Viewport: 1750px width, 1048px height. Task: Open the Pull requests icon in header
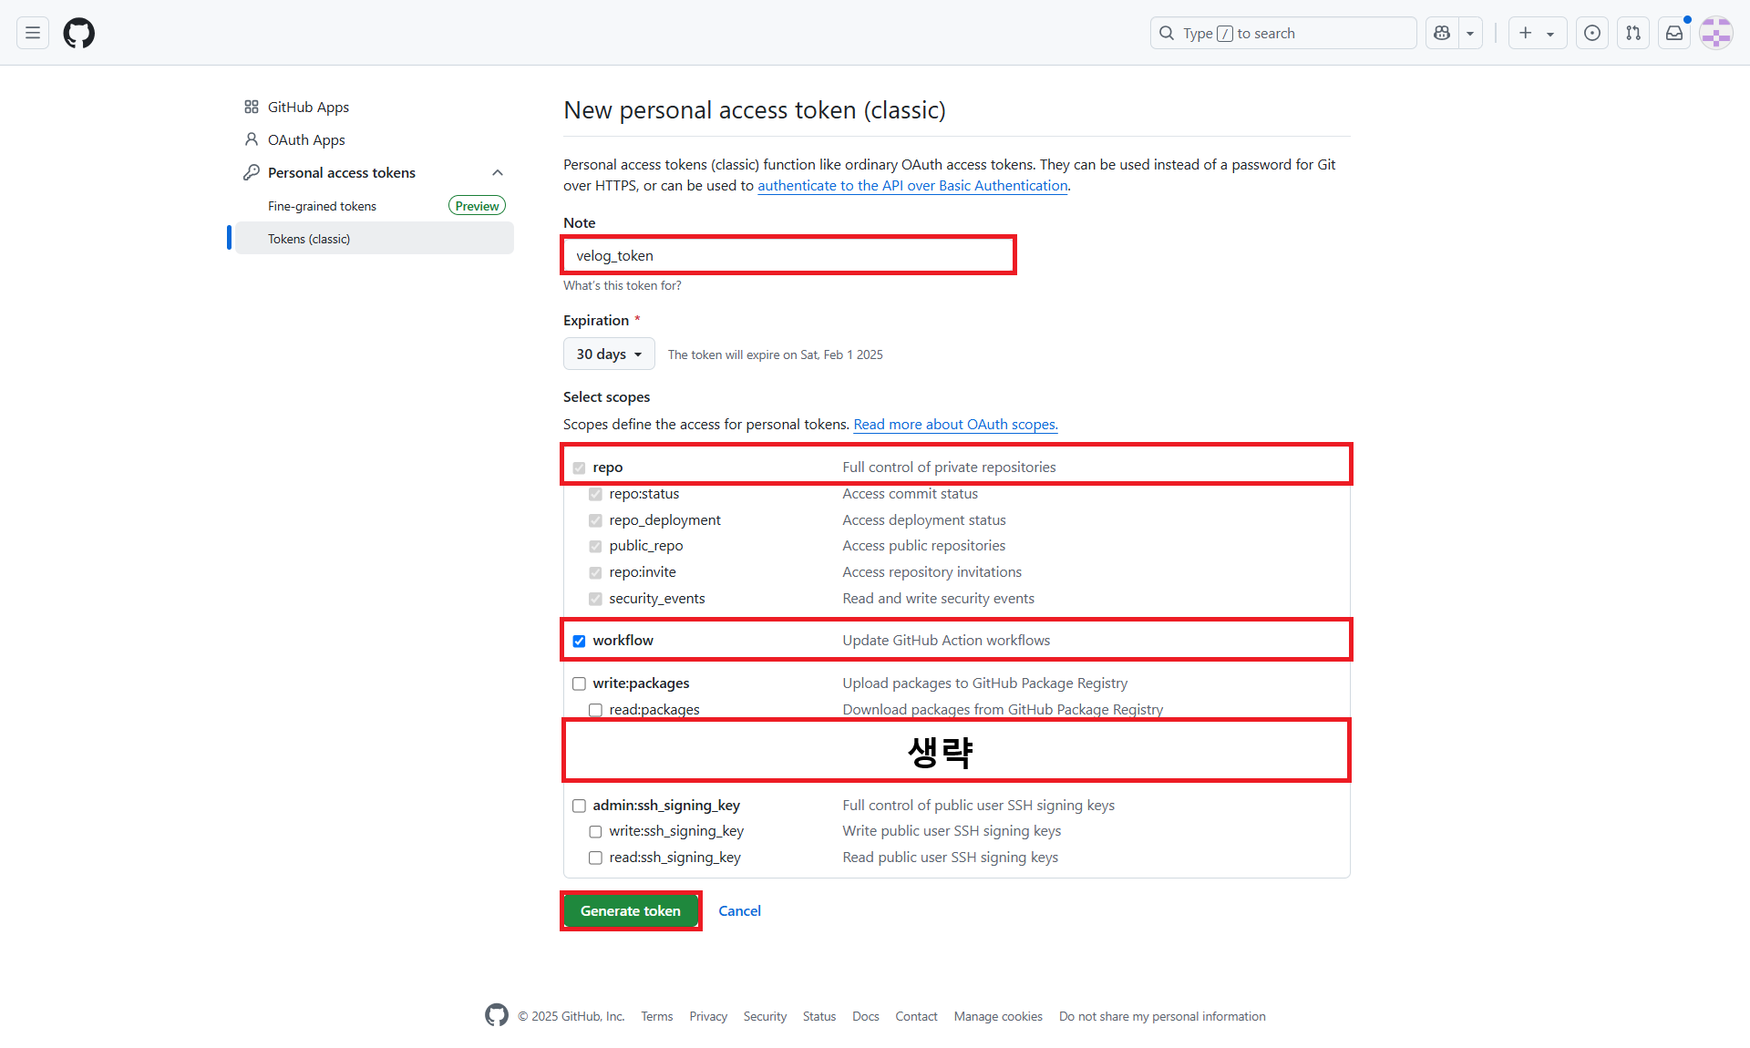[x=1633, y=34]
